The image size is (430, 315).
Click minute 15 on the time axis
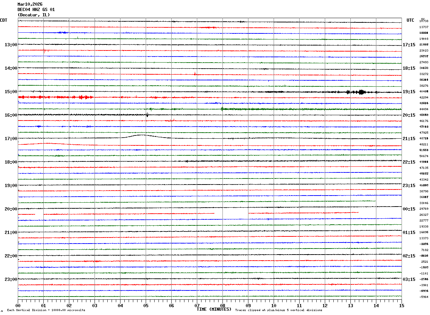(x=402, y=305)
